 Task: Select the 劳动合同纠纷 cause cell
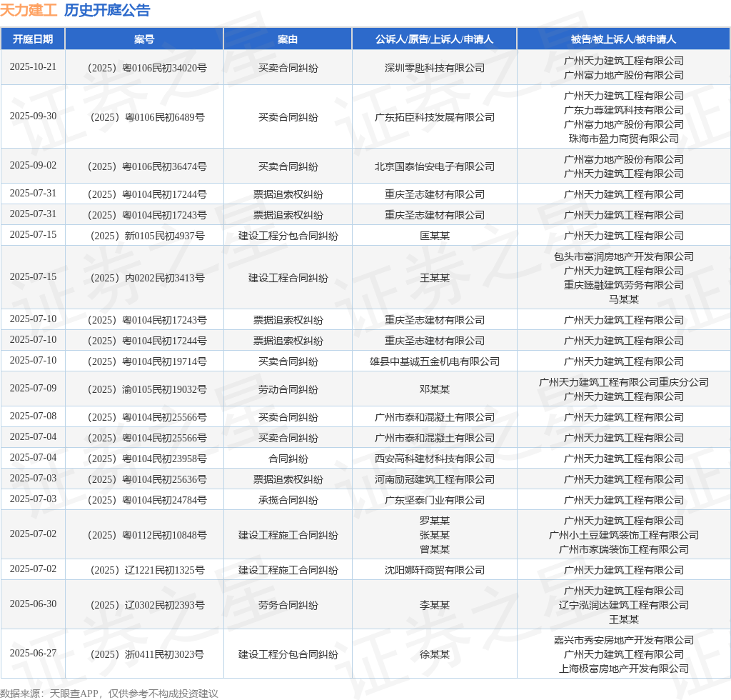tap(288, 389)
